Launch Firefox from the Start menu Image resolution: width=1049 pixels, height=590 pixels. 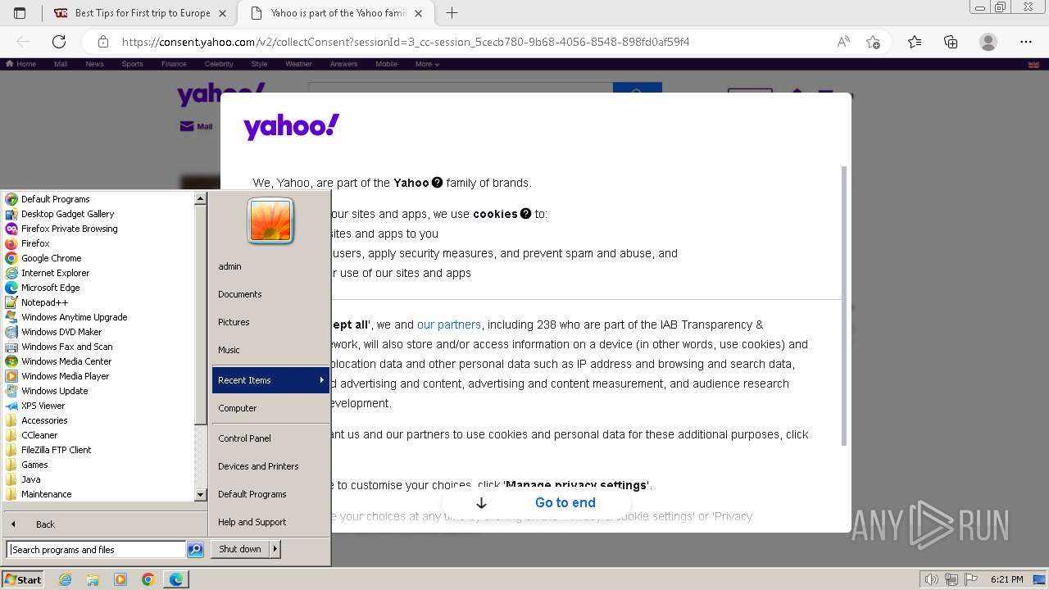pos(35,243)
